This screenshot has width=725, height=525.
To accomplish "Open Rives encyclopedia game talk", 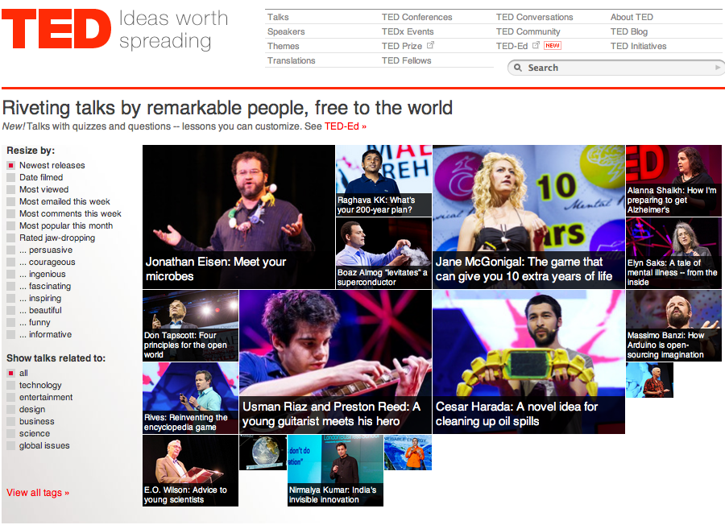I will point(190,398).
